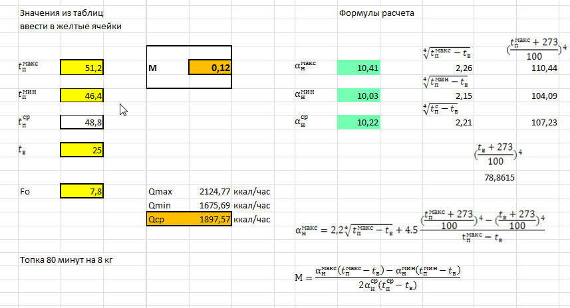
Task: Select the yellow air temperature cell with 25
Action: click(81, 151)
